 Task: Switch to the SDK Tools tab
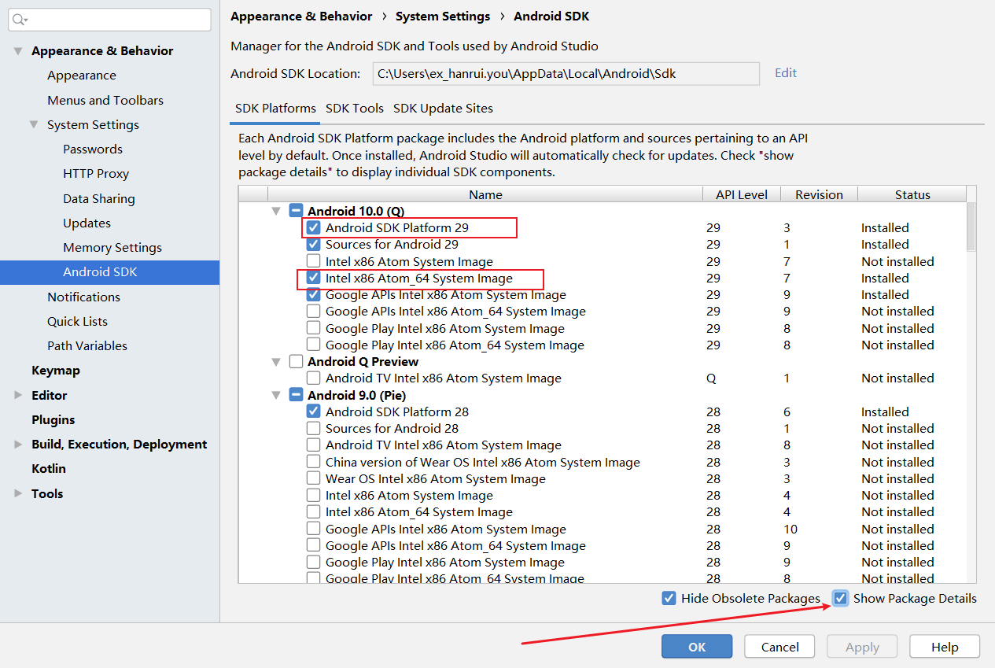(x=355, y=109)
